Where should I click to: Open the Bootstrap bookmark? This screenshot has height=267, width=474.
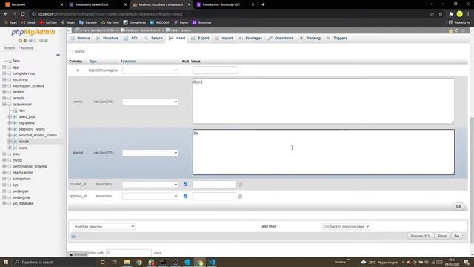pos(202,22)
